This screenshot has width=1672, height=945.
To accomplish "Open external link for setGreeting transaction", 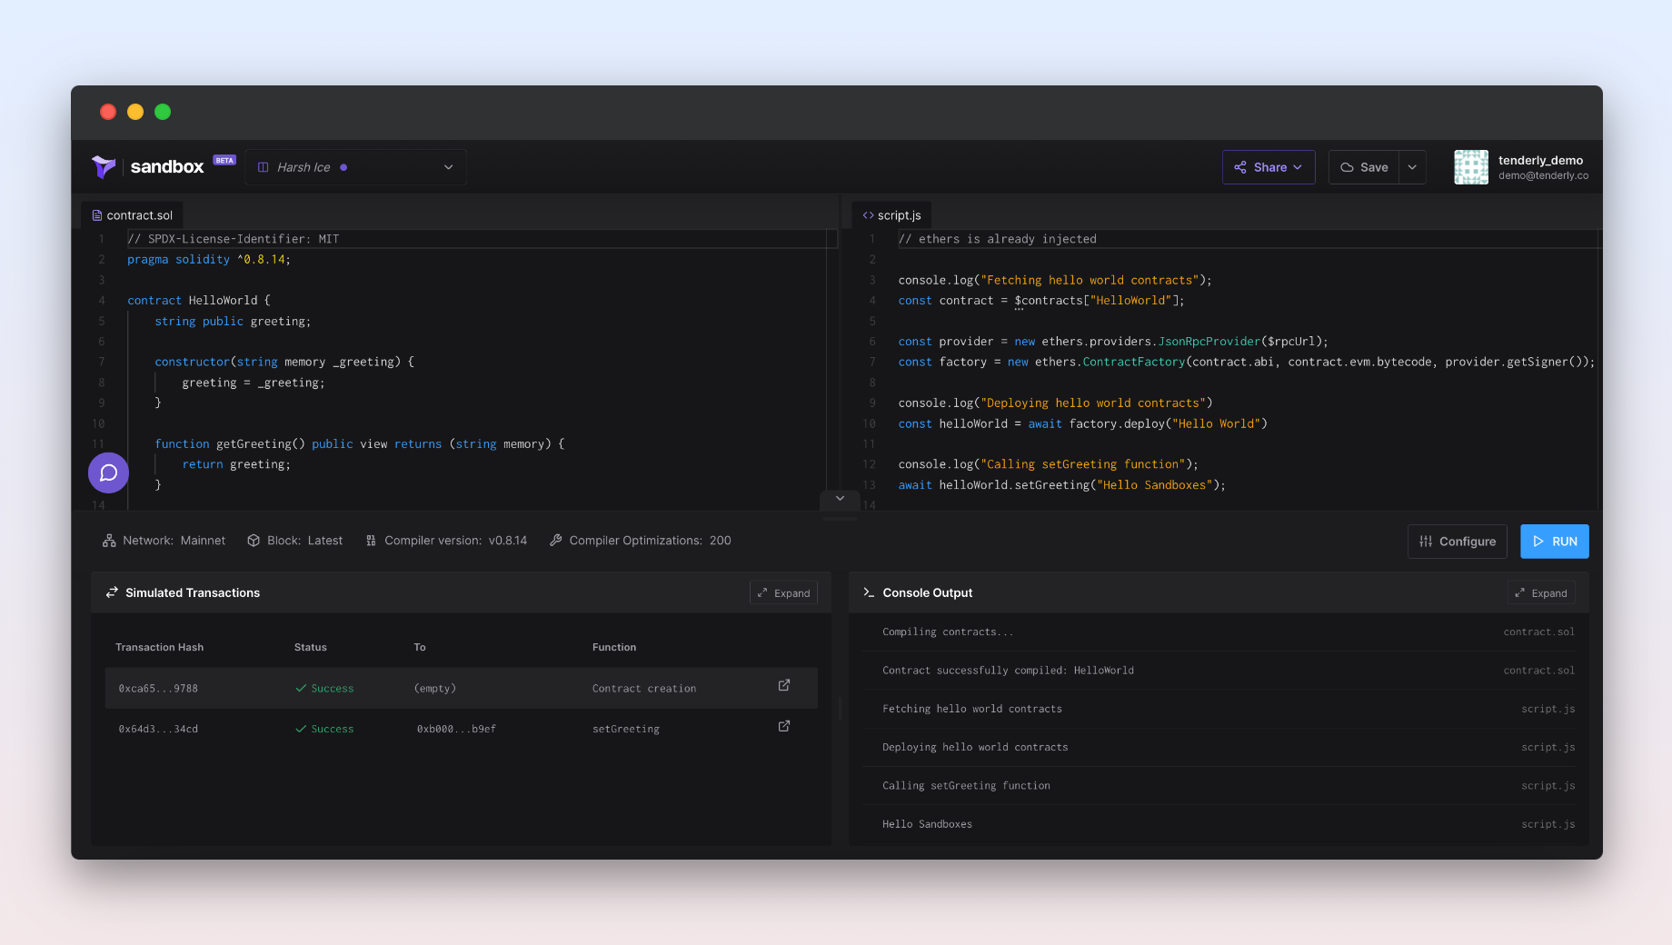I will 784,726.
